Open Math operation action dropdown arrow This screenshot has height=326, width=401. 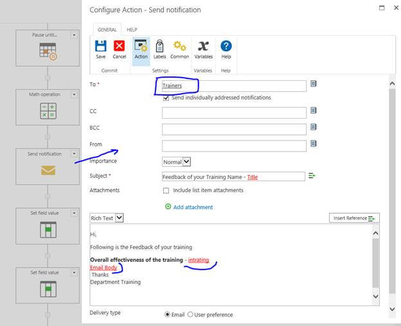click(74, 95)
